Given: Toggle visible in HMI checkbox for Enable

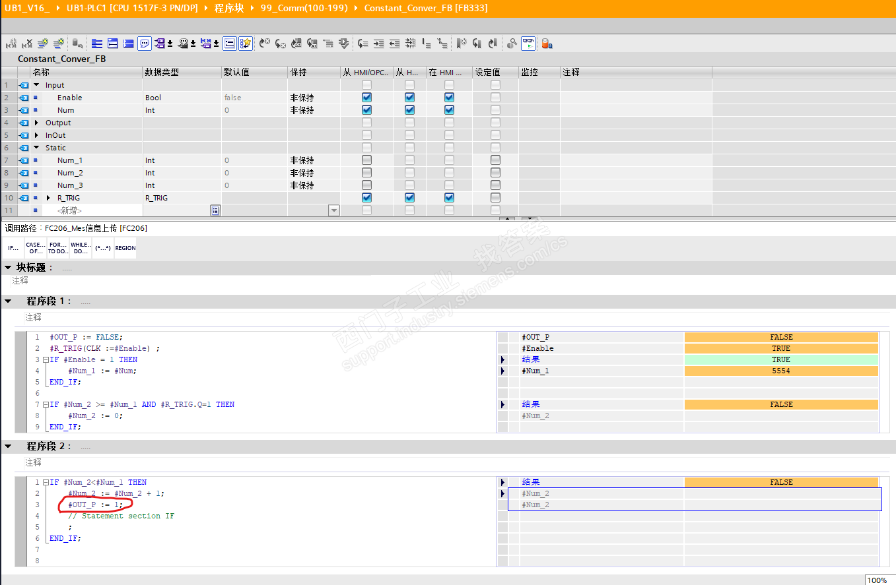Looking at the screenshot, I should 449,98.
